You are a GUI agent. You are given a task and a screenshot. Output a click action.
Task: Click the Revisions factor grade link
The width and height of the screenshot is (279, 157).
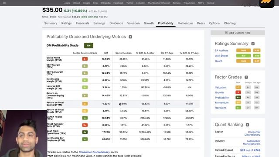(221, 108)
